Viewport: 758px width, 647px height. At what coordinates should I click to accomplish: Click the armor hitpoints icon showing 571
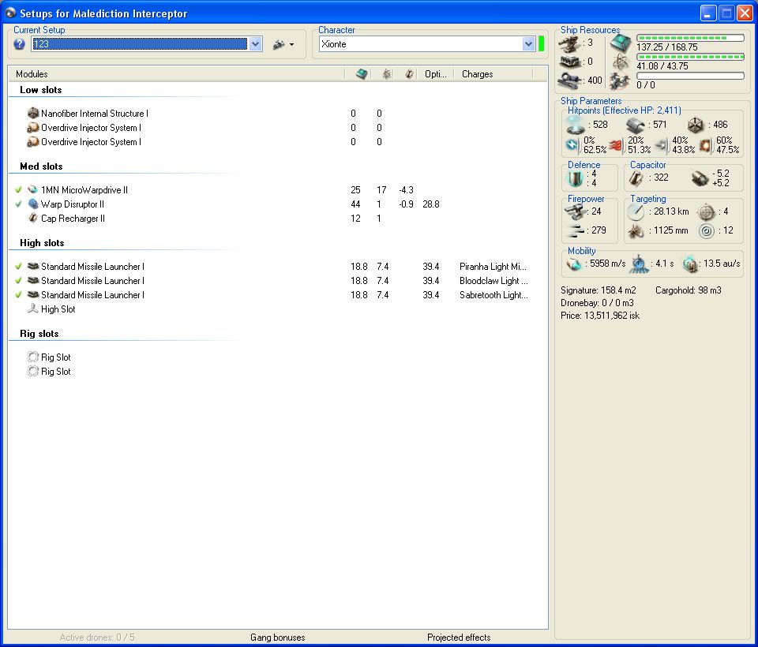click(x=636, y=125)
